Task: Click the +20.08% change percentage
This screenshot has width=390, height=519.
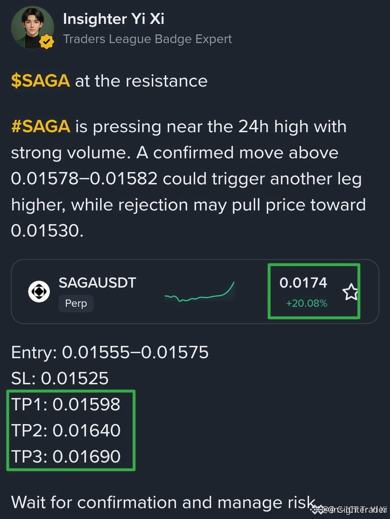Action: [307, 303]
